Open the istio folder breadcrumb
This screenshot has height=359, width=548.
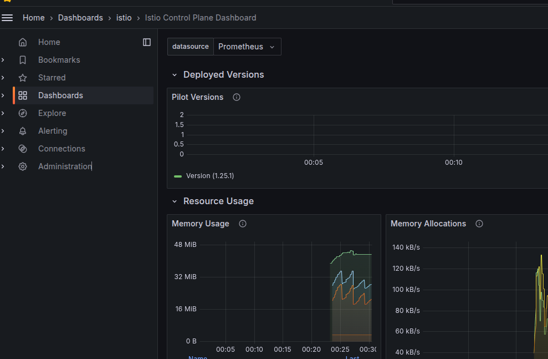pyautogui.click(x=124, y=18)
